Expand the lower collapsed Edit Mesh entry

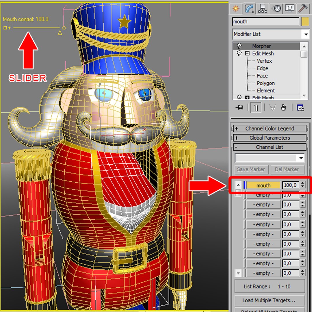247,98
